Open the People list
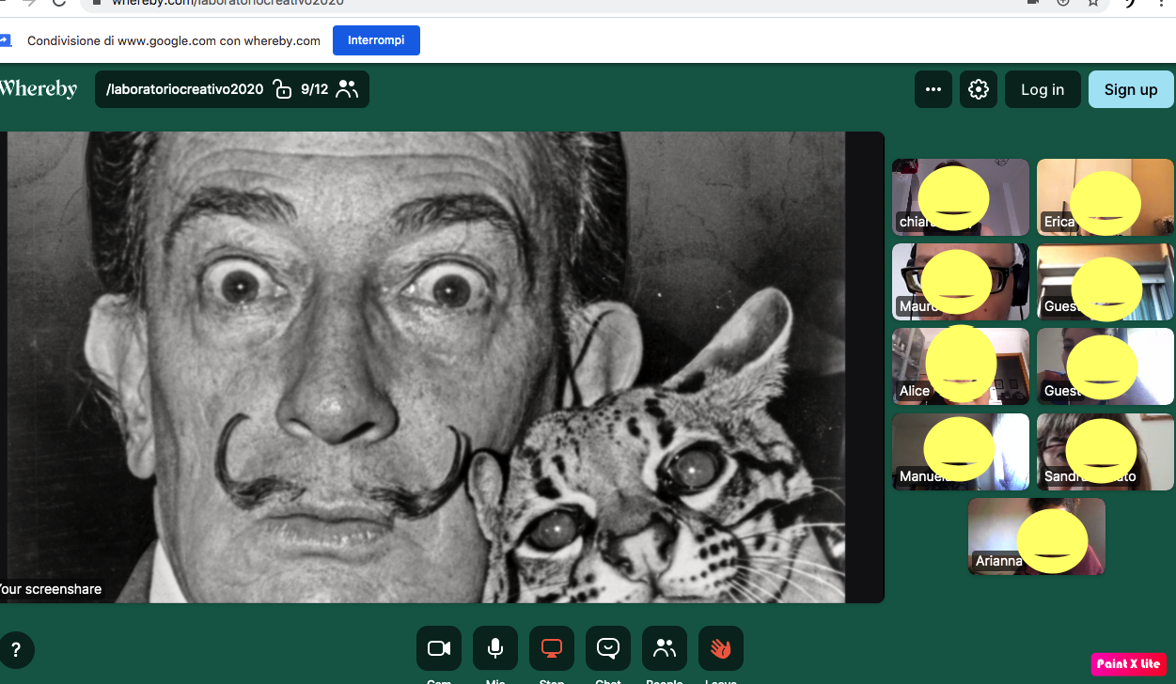The image size is (1176, 684). [x=665, y=648]
